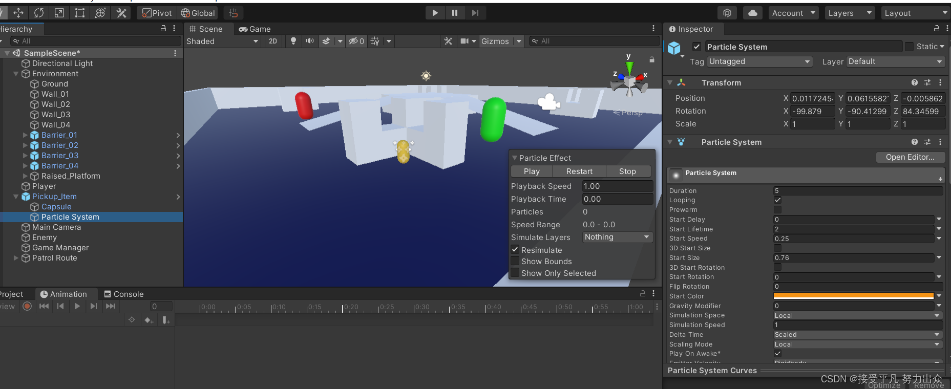Switch to the Console tab
951x389 pixels.
coord(123,294)
